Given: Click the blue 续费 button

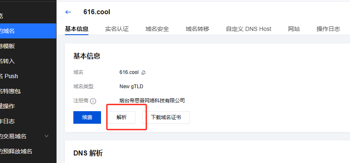Looking at the screenshot, I should click(87, 117).
